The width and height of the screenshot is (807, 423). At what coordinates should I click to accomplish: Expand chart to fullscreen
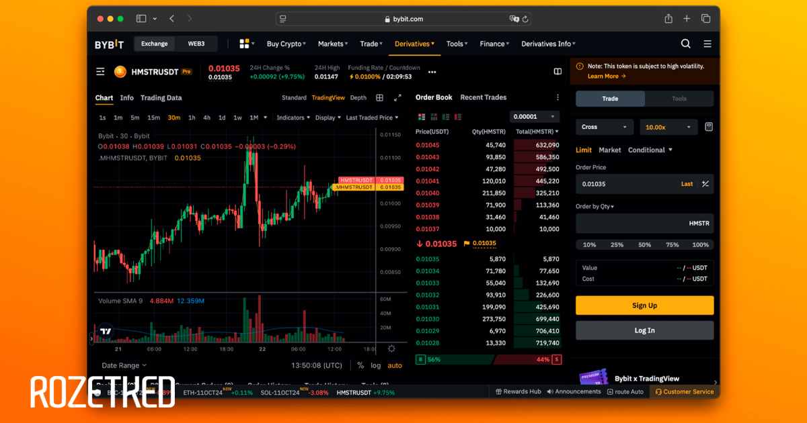coord(397,98)
